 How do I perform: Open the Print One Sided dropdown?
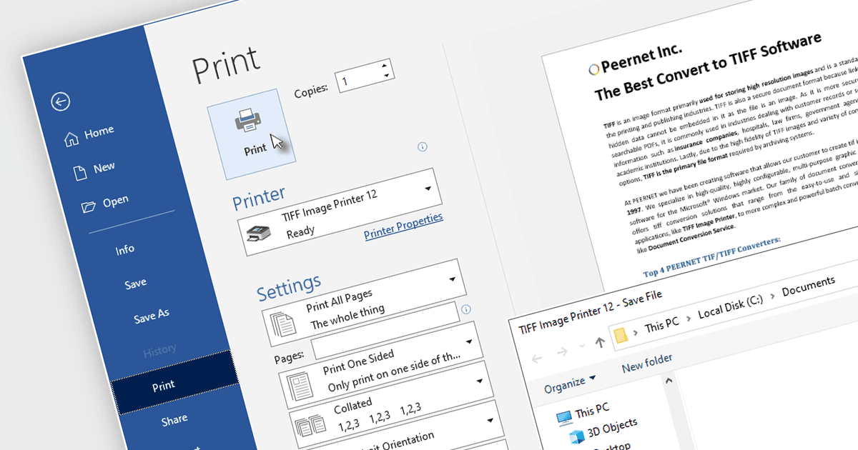(469, 341)
